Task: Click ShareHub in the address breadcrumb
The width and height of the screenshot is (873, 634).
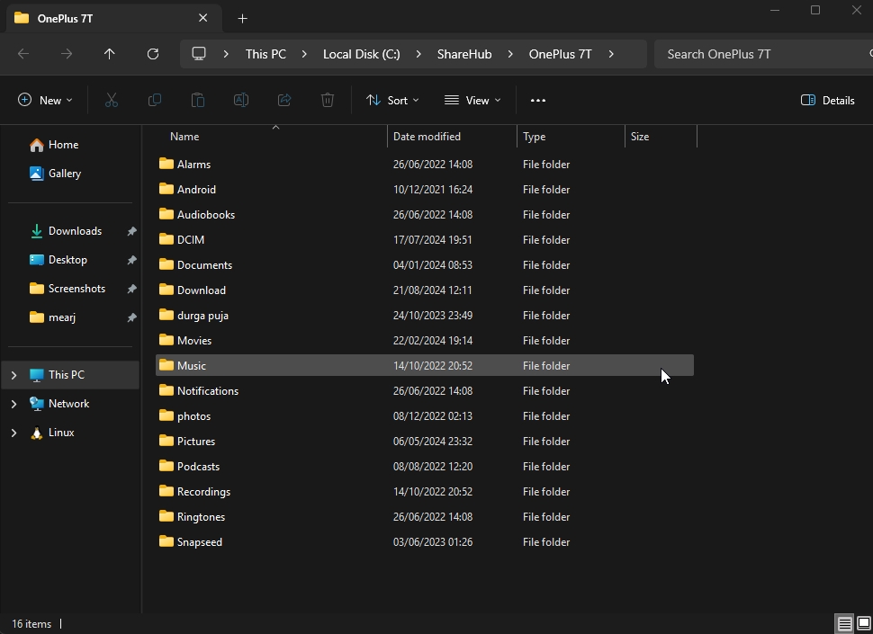Action: coord(463,54)
